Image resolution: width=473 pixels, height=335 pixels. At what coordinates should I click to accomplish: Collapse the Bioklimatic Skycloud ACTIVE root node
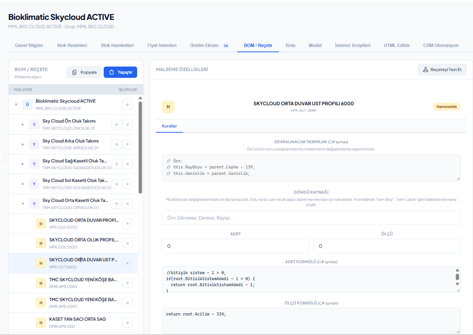click(16, 105)
